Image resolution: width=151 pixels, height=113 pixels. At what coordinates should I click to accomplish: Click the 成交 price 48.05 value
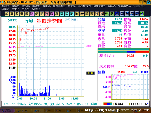(x=117, y=31)
